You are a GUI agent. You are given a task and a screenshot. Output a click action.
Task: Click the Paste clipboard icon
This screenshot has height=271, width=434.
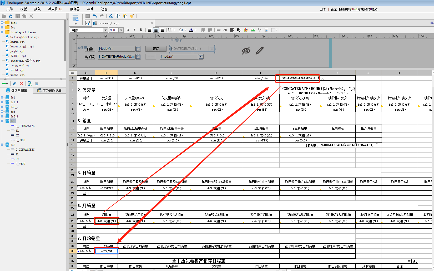(x=125, y=16)
